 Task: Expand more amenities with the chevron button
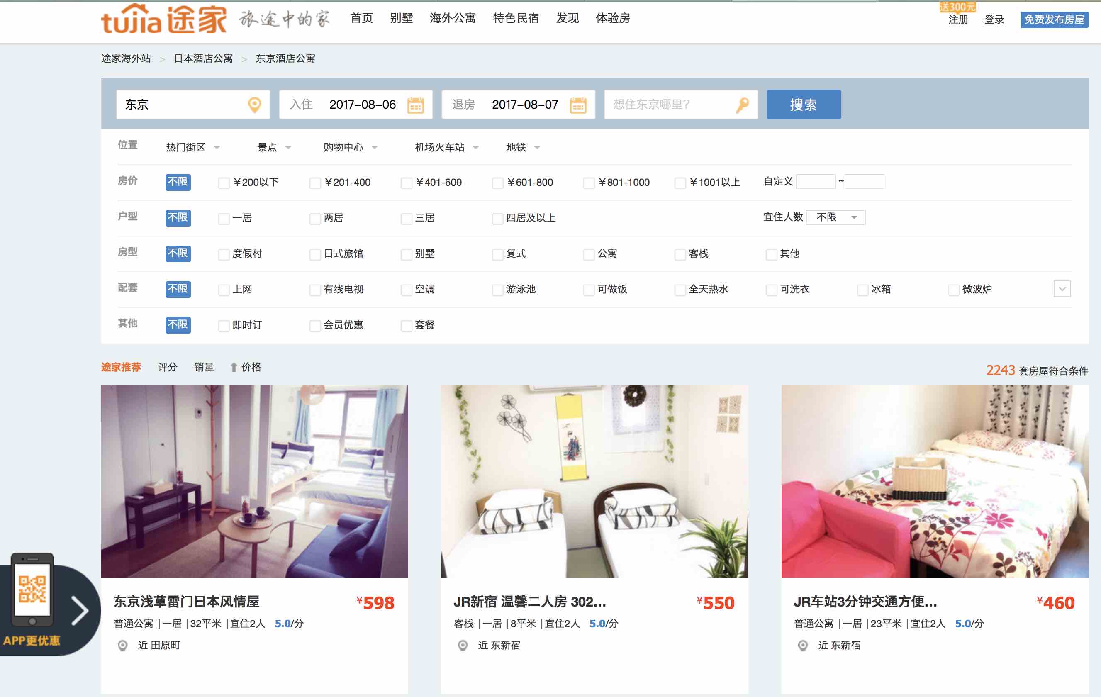(1062, 289)
